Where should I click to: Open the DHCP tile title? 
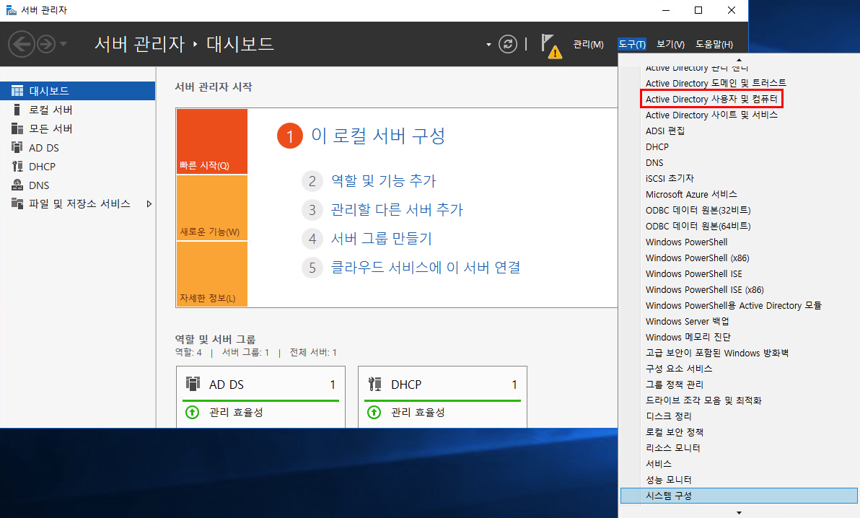[406, 385]
